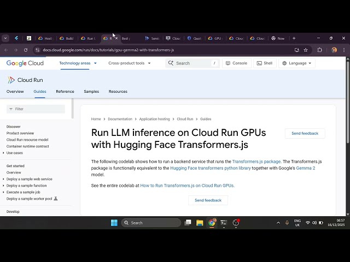Click the Cloud Run product icon
The height and width of the screenshot is (262, 350).
coord(11,80)
